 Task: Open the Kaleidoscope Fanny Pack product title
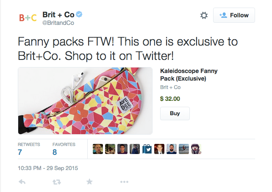tap(189, 75)
